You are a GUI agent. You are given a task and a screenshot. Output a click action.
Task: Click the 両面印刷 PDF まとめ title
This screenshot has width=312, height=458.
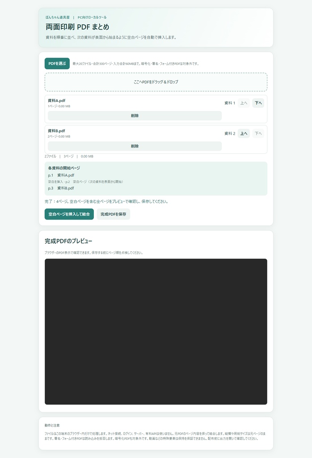tap(77, 27)
